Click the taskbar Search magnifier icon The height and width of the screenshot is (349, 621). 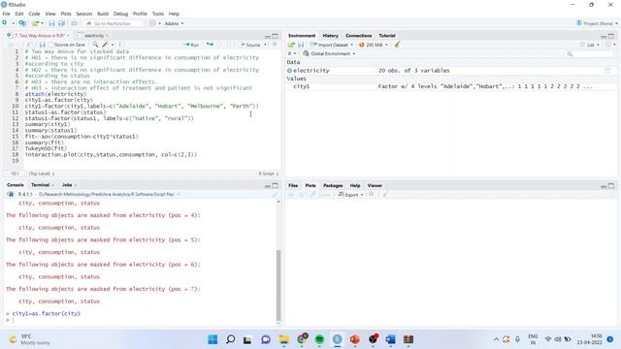pyautogui.click(x=230, y=339)
